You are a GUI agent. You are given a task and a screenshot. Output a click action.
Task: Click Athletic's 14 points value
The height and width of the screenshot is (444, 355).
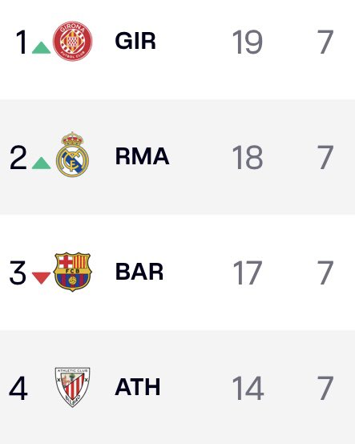248,388
